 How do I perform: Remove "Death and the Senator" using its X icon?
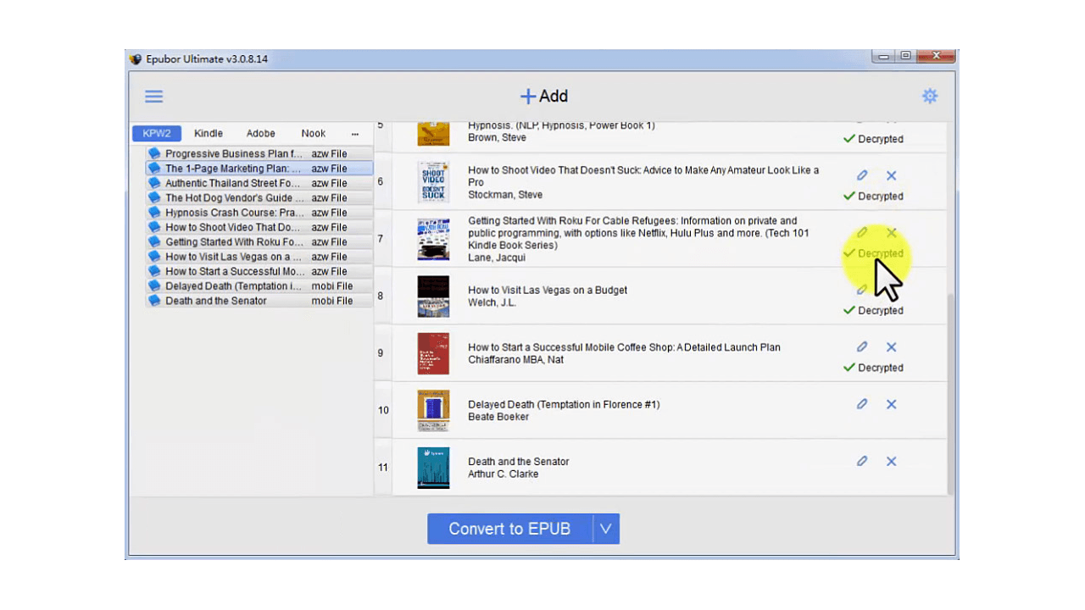point(891,461)
